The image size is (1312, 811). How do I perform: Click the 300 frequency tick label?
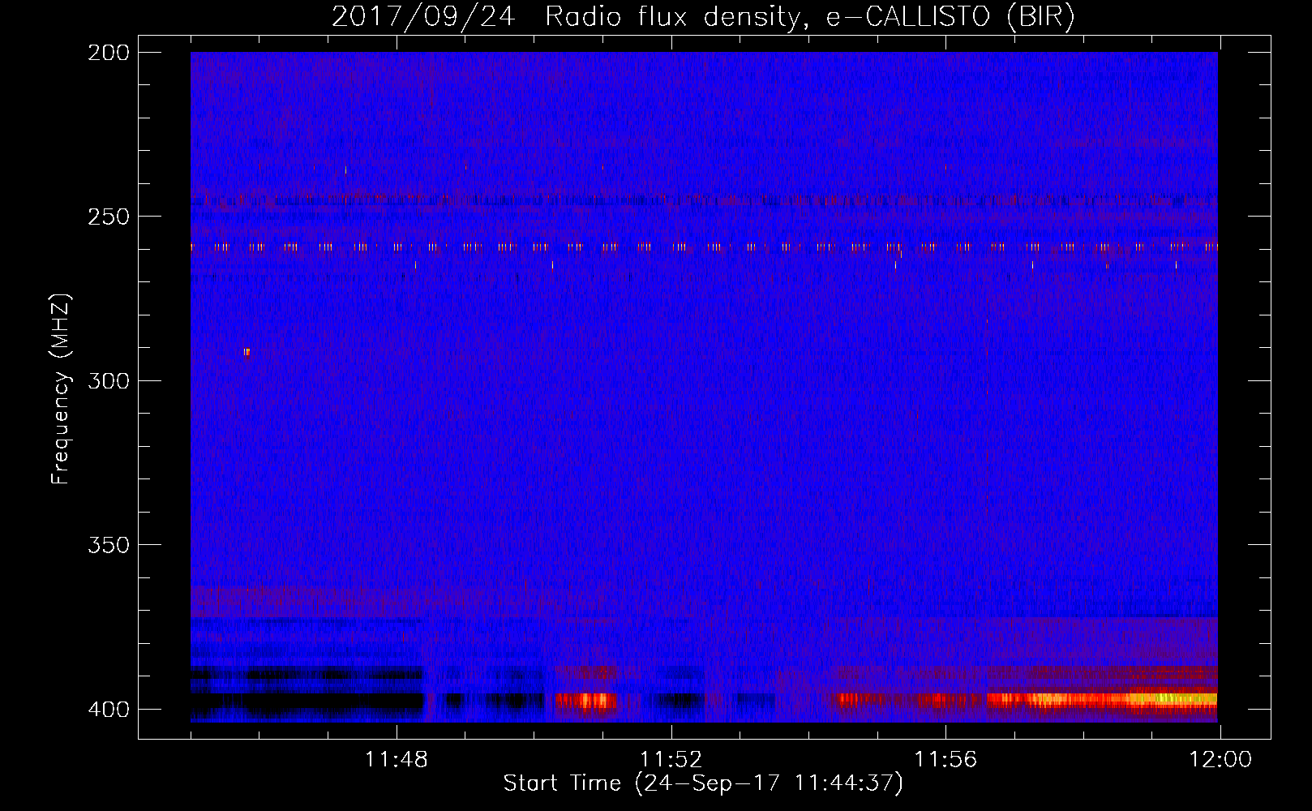pos(109,380)
